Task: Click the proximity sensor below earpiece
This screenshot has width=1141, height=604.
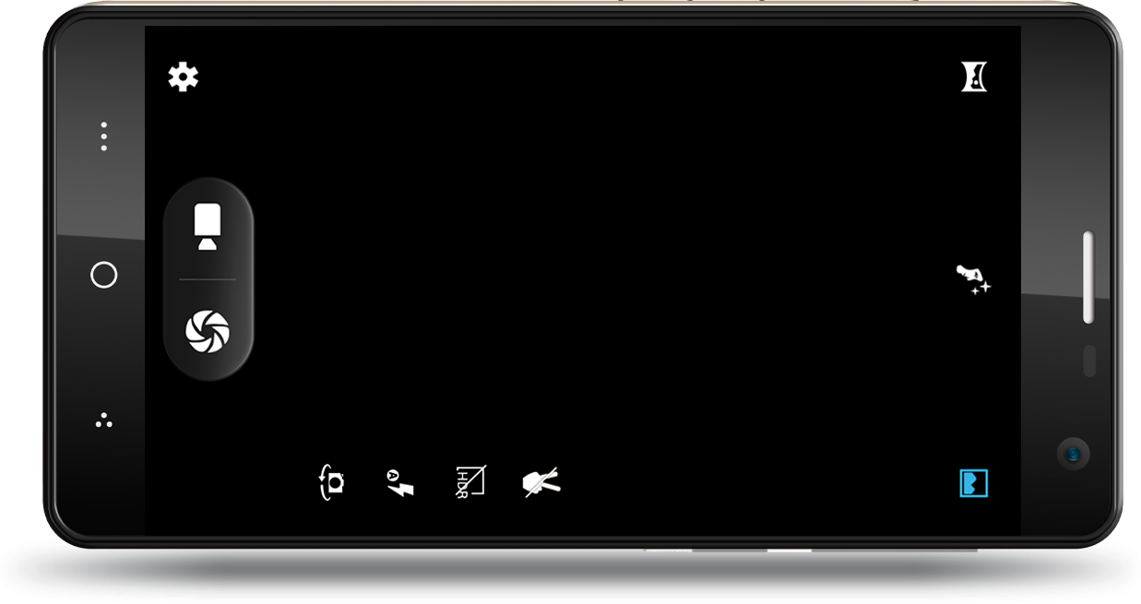Action: (1088, 361)
